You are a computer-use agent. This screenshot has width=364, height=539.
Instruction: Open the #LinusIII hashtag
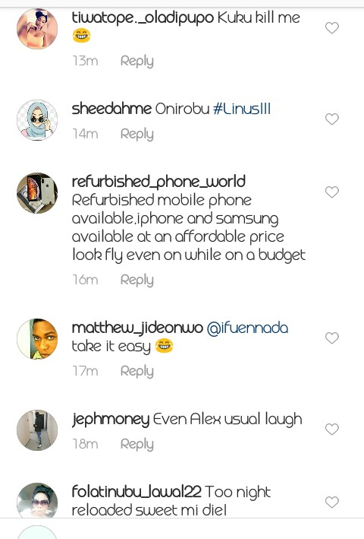242,109
